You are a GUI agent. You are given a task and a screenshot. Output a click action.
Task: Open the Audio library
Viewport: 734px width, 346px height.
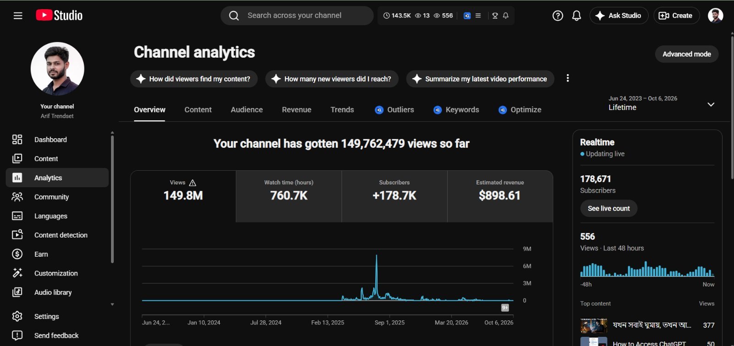point(57,292)
